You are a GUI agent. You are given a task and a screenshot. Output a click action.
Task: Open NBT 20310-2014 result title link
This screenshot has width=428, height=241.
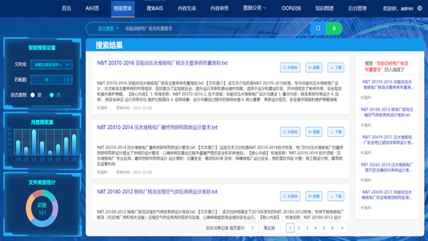[x=157, y=127]
